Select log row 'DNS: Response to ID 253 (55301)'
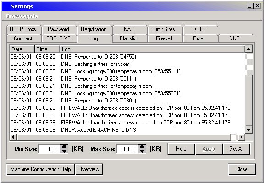The width and height of the screenshot is (264, 183). pyautogui.click(x=127, y=101)
